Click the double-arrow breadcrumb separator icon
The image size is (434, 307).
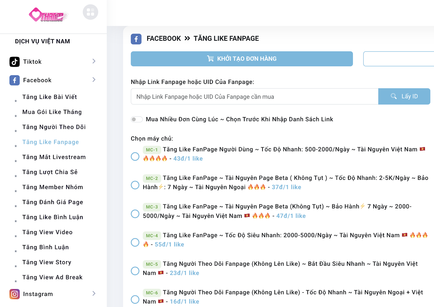tap(187, 38)
